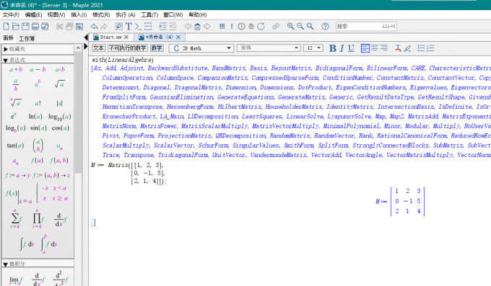491x286 pixels.
Task: Open the 工具(T) menu
Action: click(149, 14)
